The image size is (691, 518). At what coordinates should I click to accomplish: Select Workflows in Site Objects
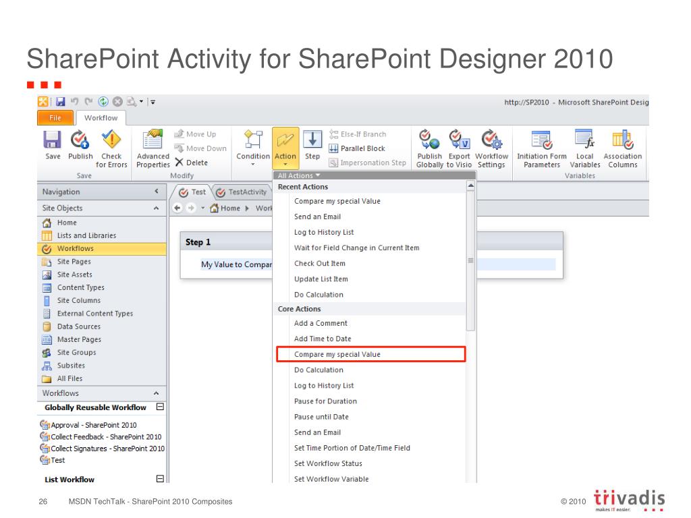tap(102, 248)
